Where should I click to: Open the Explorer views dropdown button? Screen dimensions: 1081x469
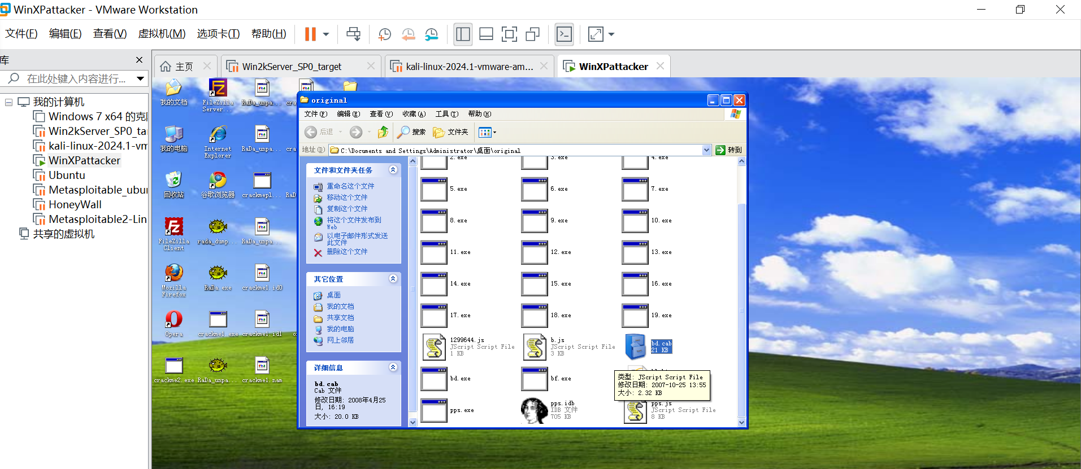pos(487,132)
